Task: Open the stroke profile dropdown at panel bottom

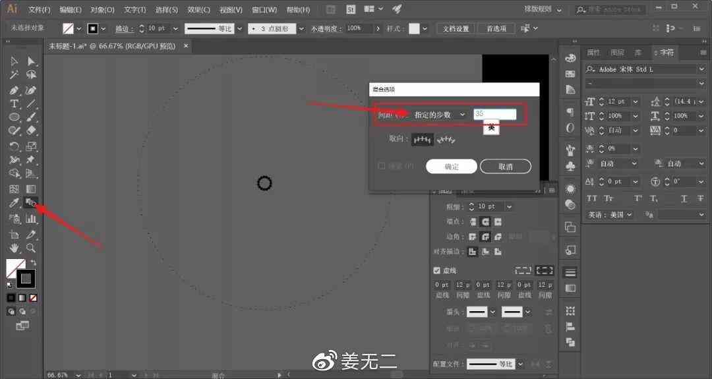Action: tap(520, 364)
